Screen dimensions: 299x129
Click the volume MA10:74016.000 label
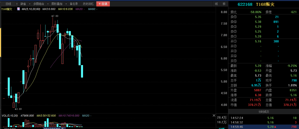pyautogui.click(x=69, y=116)
